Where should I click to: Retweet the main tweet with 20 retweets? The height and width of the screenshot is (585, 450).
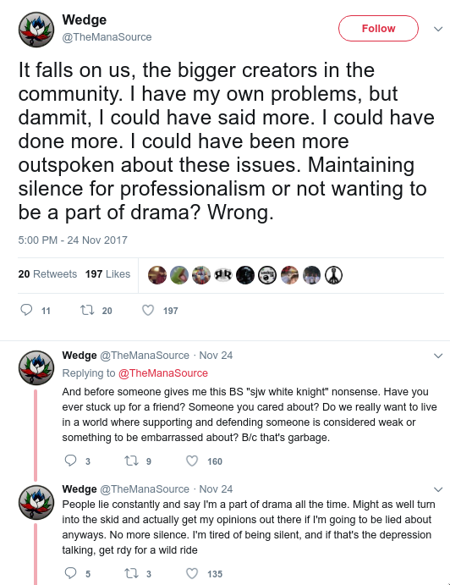tap(87, 310)
